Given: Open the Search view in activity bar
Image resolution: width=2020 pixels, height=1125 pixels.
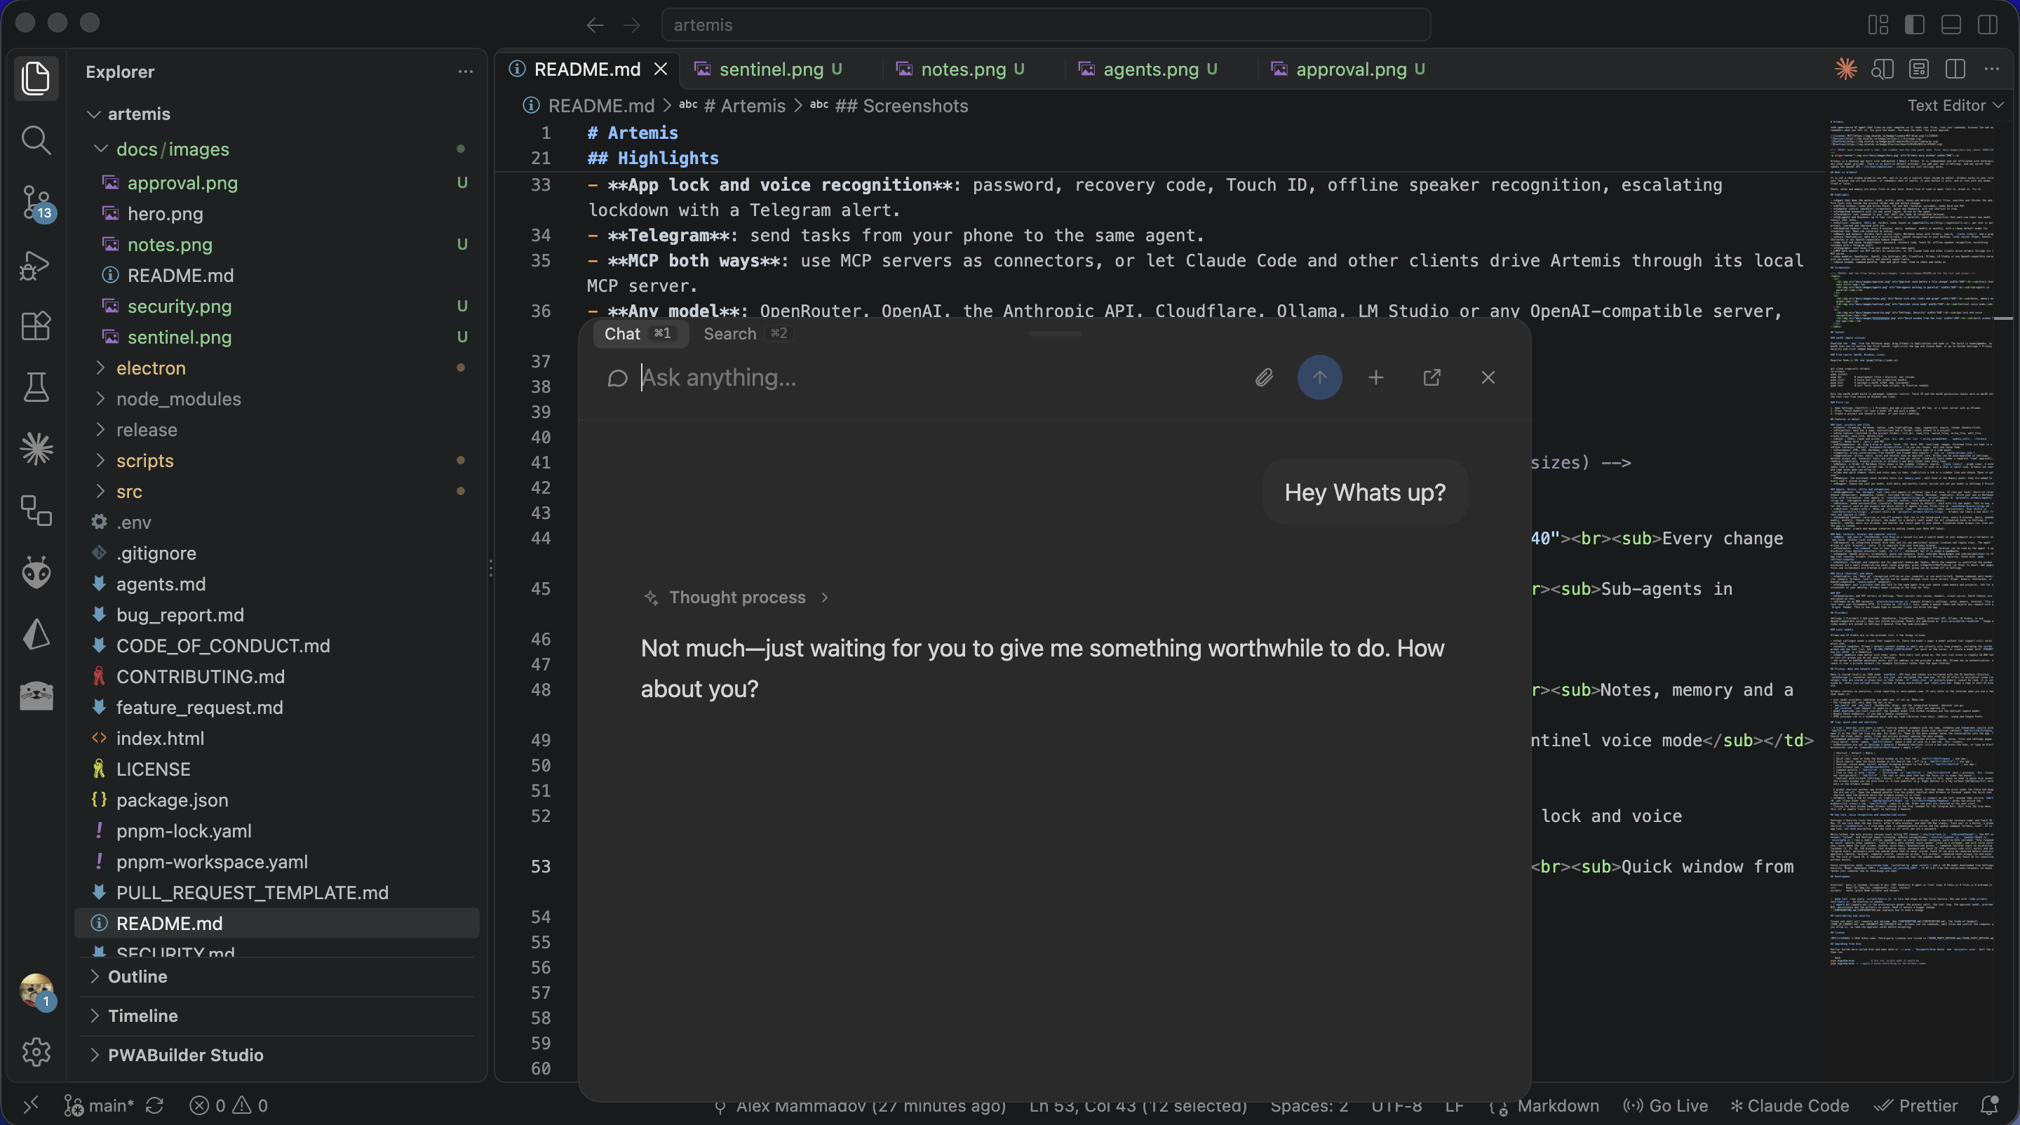Looking at the screenshot, I should pos(36,140).
